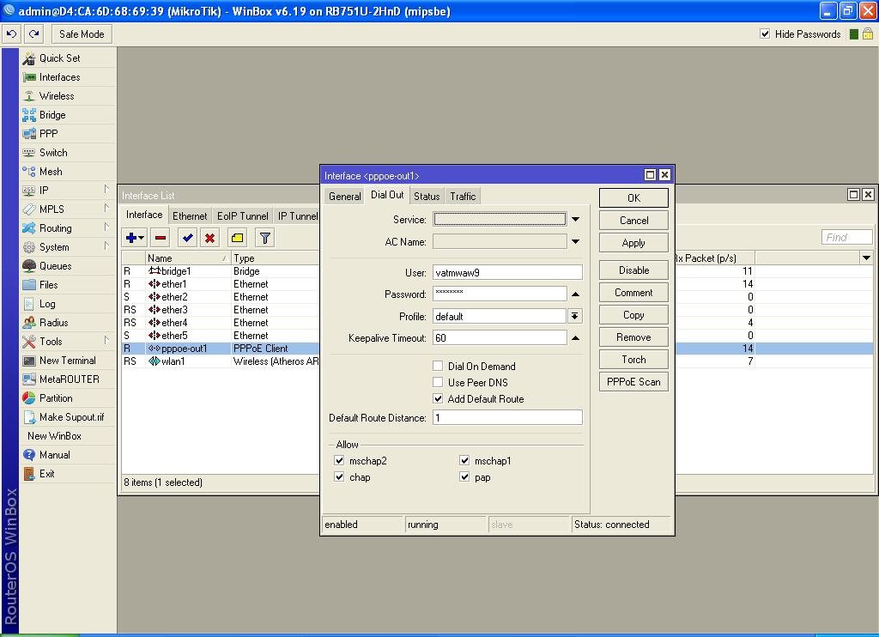Open the Ethernet tab in Interface List

click(190, 215)
